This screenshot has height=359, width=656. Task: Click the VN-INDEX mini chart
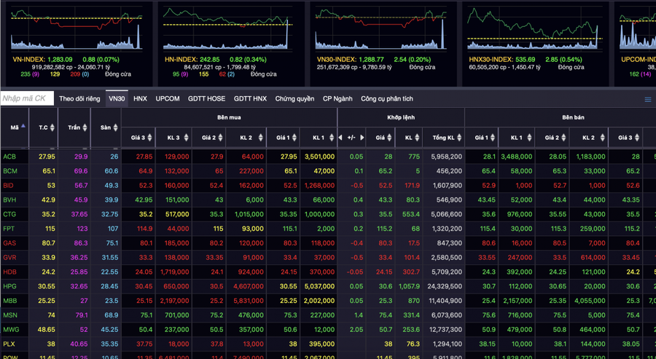(75, 28)
